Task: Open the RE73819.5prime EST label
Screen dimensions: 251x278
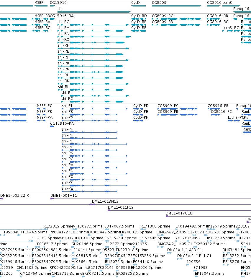Action: (x=58, y=226)
